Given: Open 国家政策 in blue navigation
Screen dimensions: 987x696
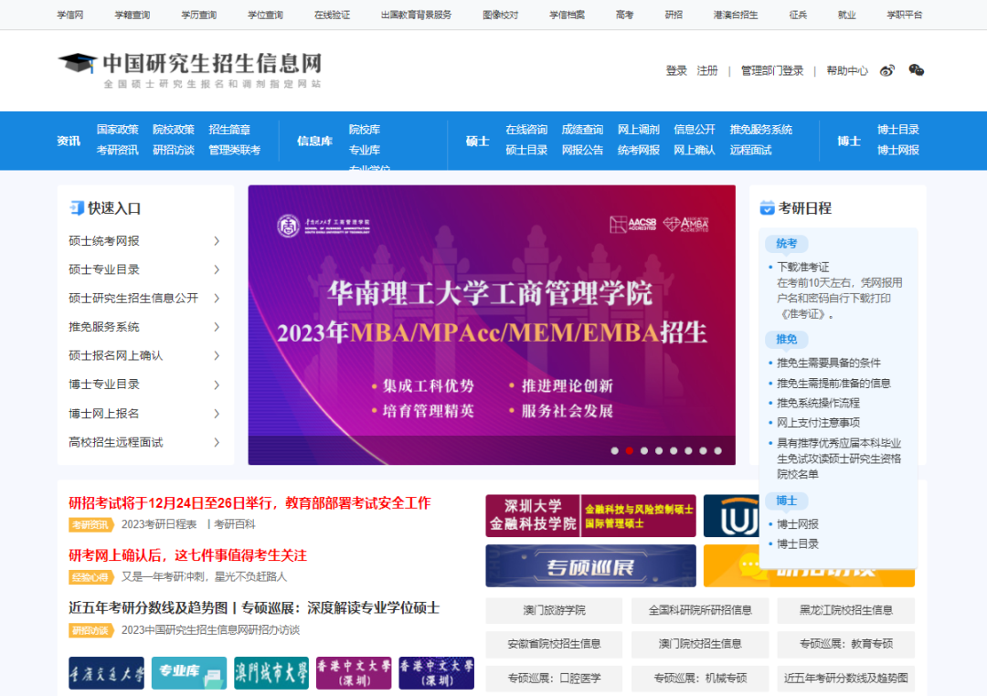Looking at the screenshot, I should pyautogui.click(x=117, y=130).
